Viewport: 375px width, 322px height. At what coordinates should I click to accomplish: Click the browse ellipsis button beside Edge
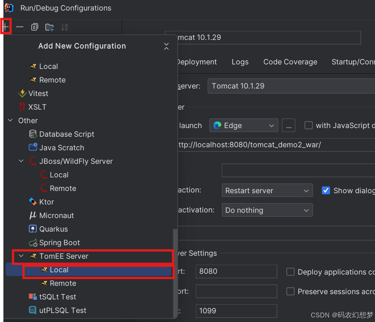(x=288, y=125)
